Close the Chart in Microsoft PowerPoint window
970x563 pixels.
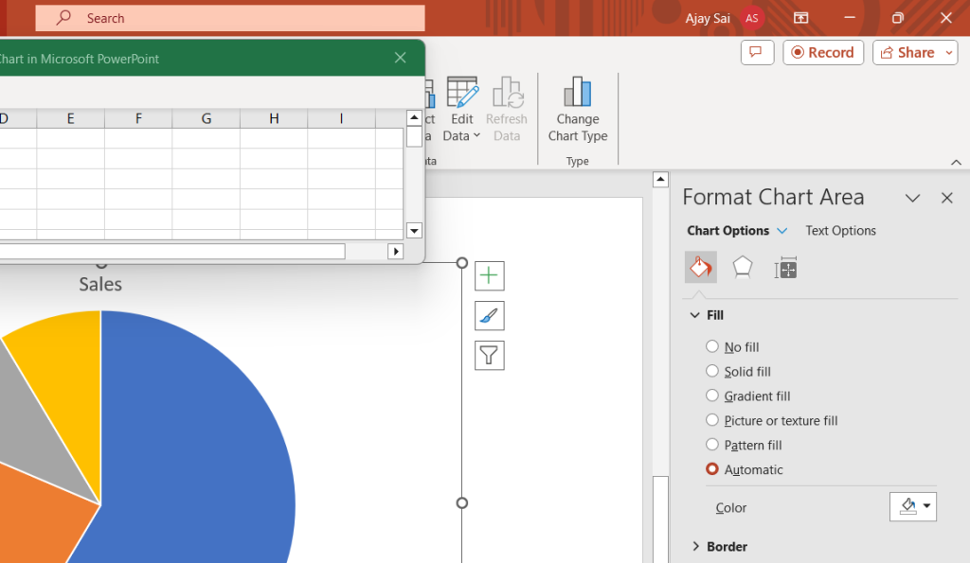tap(401, 58)
